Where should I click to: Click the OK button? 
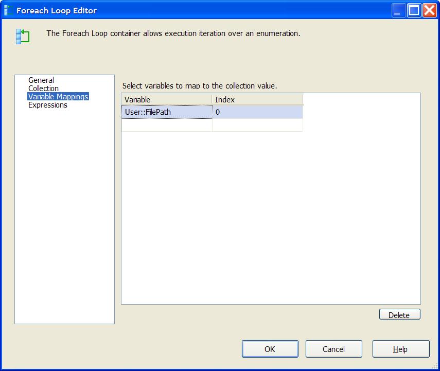pyautogui.click(x=270, y=349)
